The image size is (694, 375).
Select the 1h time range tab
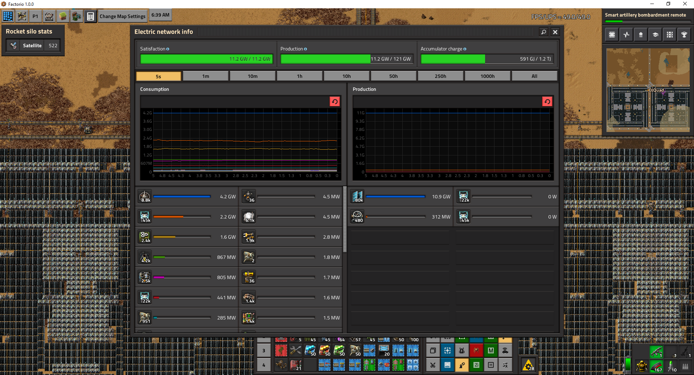[x=300, y=76]
